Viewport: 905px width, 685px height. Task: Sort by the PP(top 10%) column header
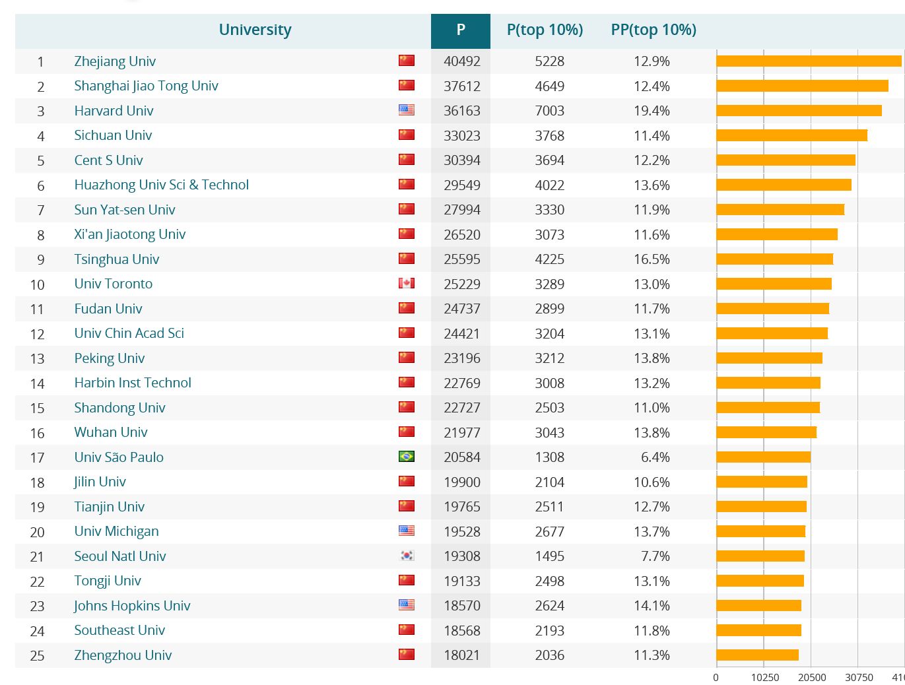tap(654, 30)
